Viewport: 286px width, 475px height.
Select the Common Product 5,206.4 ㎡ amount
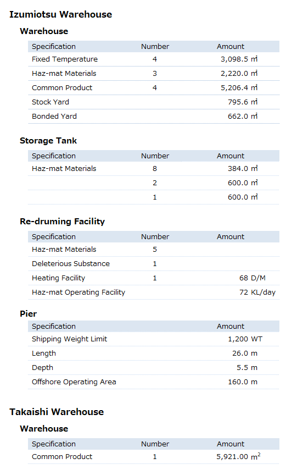239,87
